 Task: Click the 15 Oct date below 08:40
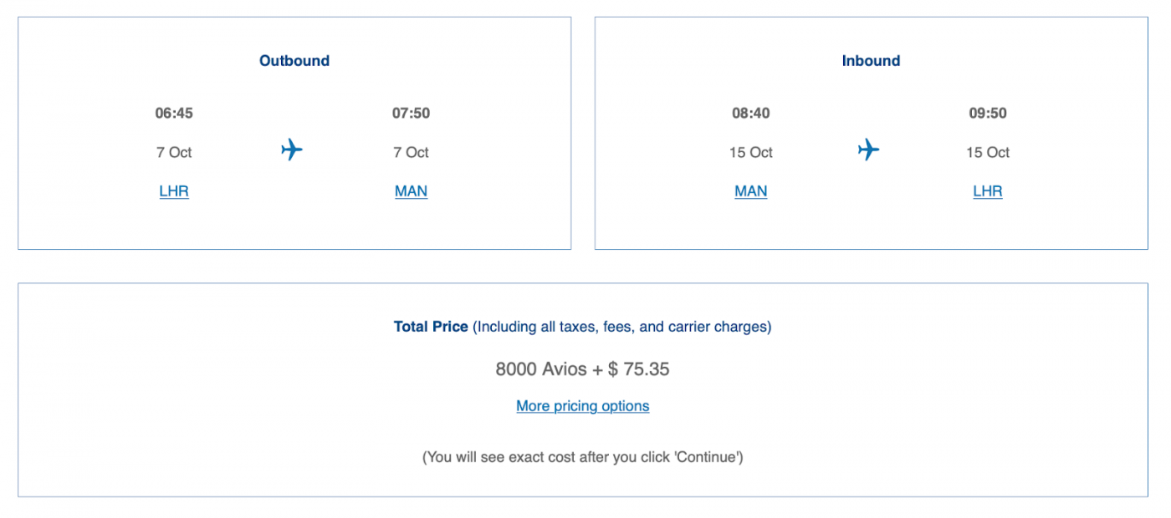point(750,152)
